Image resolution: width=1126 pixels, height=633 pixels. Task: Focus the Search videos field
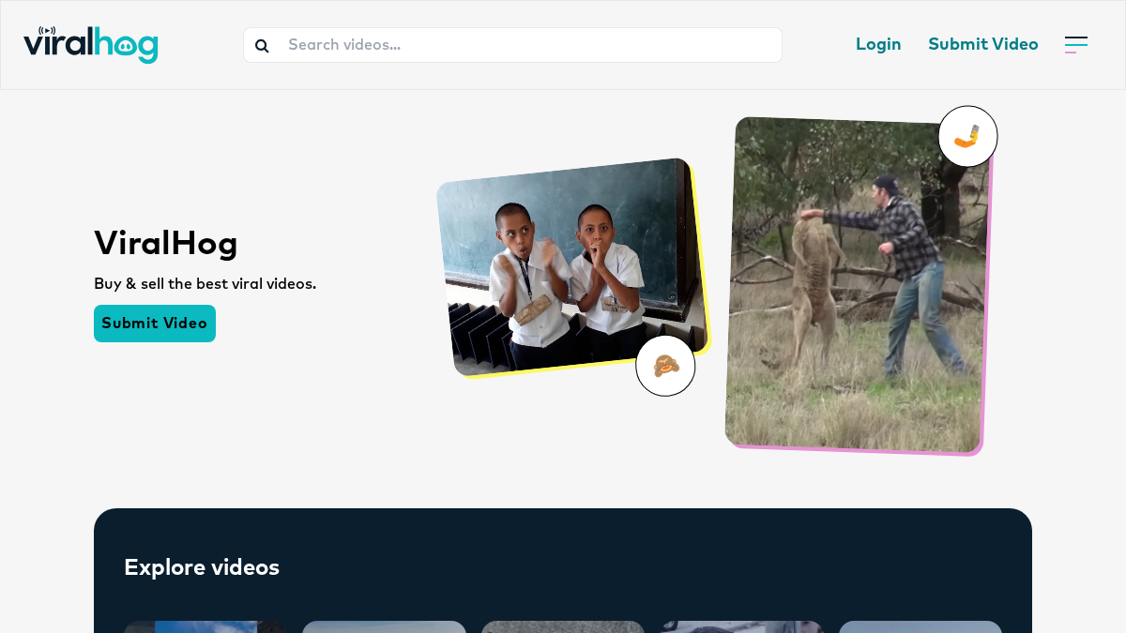pos(512,45)
